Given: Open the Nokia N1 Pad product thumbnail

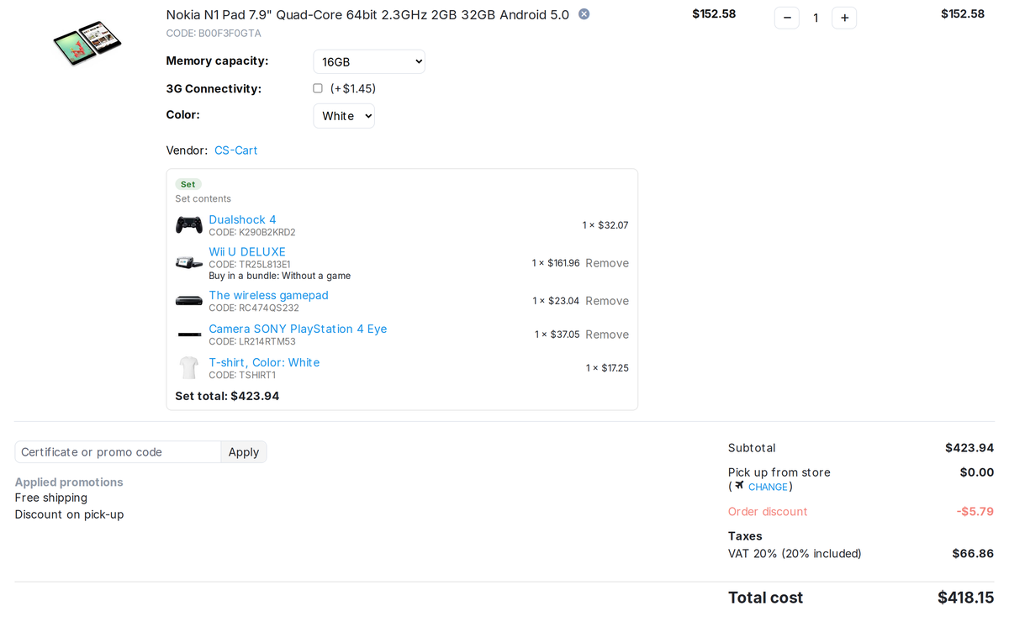Looking at the screenshot, I should point(87,43).
